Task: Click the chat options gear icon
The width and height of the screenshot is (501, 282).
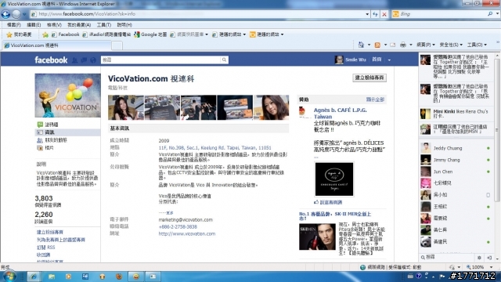Action: pyautogui.click(x=479, y=258)
